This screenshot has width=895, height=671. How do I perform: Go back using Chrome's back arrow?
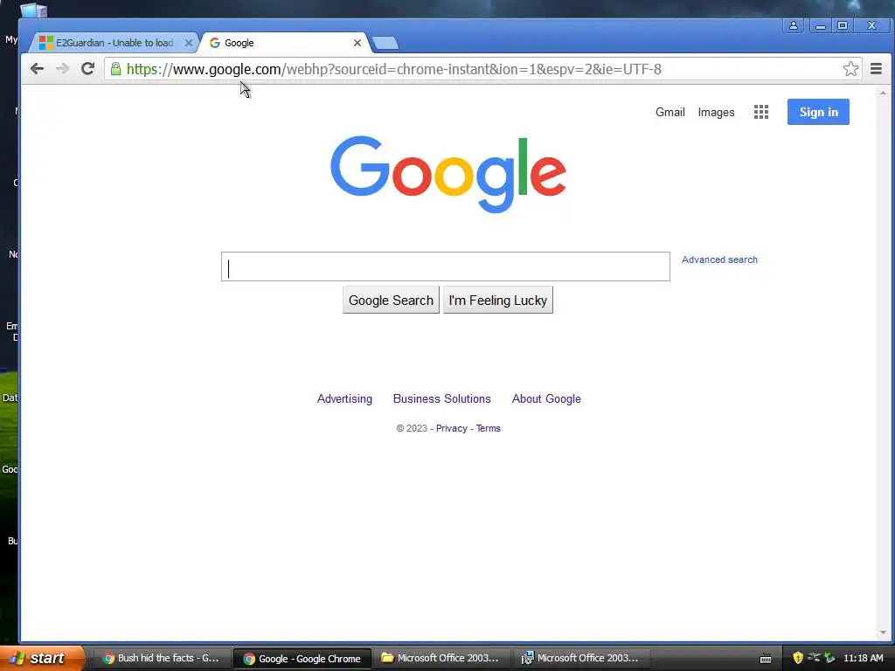37,69
